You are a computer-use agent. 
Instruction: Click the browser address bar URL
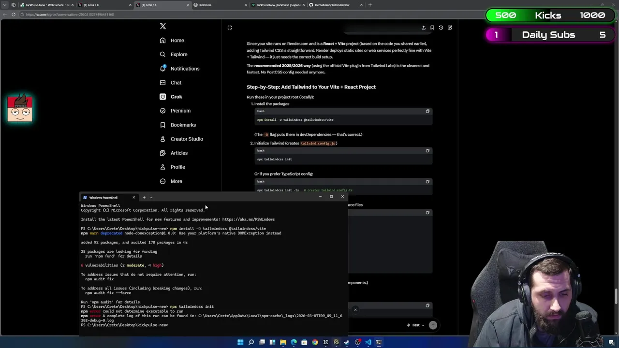[x=70, y=14]
